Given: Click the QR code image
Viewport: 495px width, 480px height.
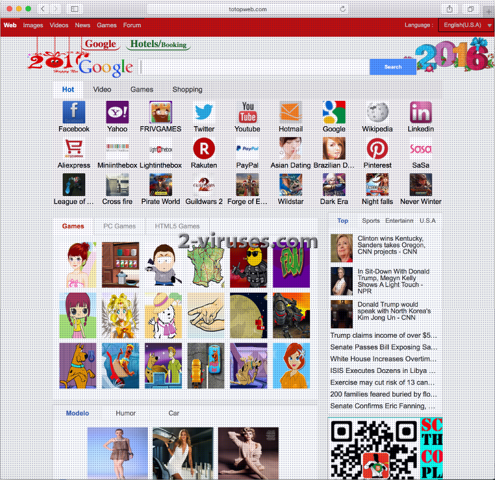Looking at the screenshot, I should click(374, 448).
